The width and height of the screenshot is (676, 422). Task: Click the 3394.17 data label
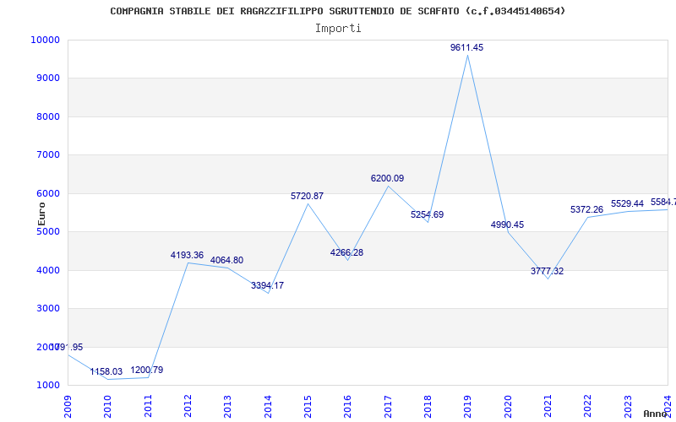pos(267,285)
